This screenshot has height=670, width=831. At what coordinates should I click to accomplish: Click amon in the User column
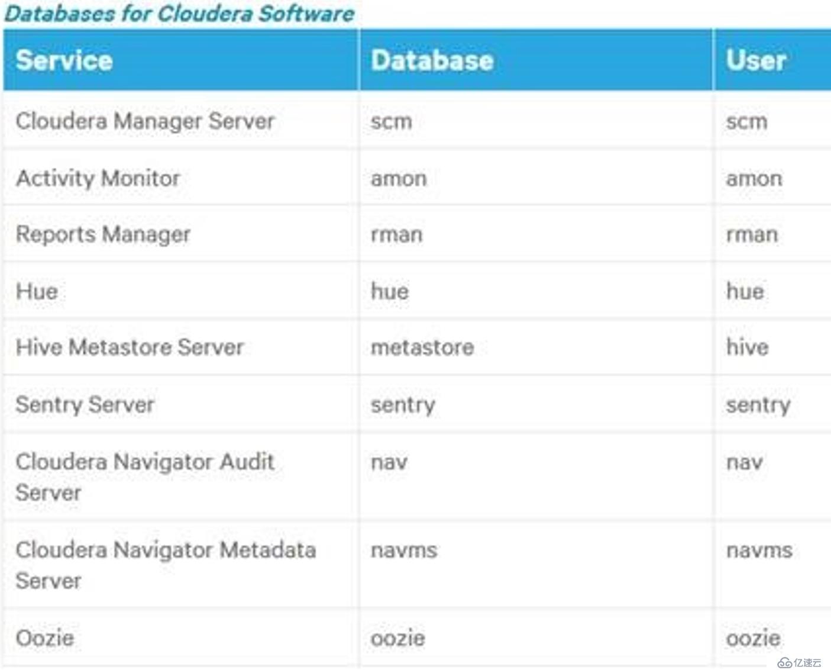pos(754,179)
